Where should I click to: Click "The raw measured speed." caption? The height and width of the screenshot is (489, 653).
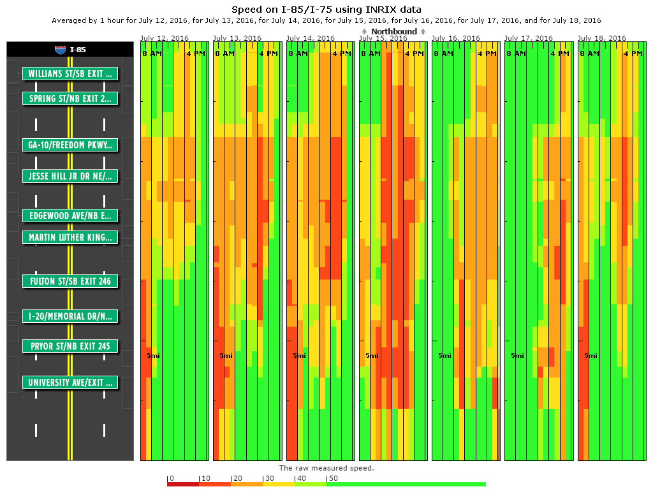click(x=326, y=468)
